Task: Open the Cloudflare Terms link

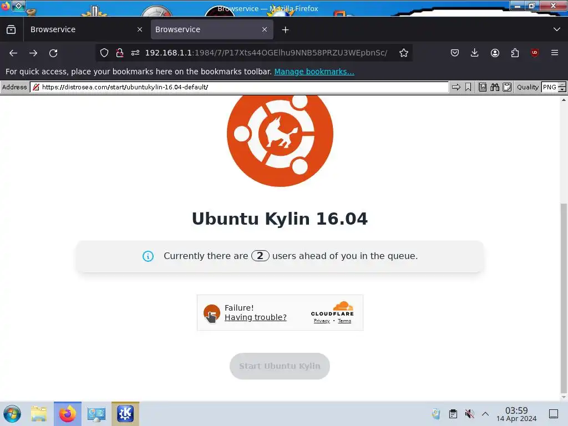Action: 344,321
